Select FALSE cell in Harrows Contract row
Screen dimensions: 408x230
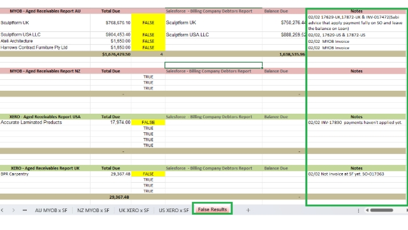(149, 47)
